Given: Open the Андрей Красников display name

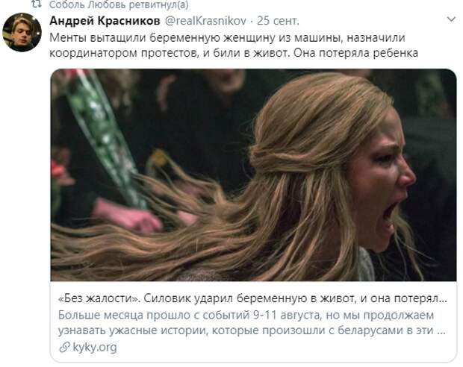Looking at the screenshot, I should pyautogui.click(x=105, y=21).
